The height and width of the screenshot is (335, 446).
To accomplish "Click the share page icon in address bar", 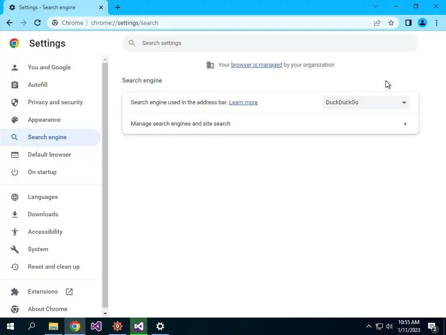I will pyautogui.click(x=377, y=23).
